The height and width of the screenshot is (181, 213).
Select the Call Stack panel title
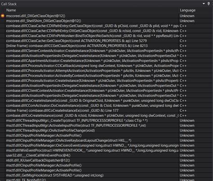(x=9, y=4)
